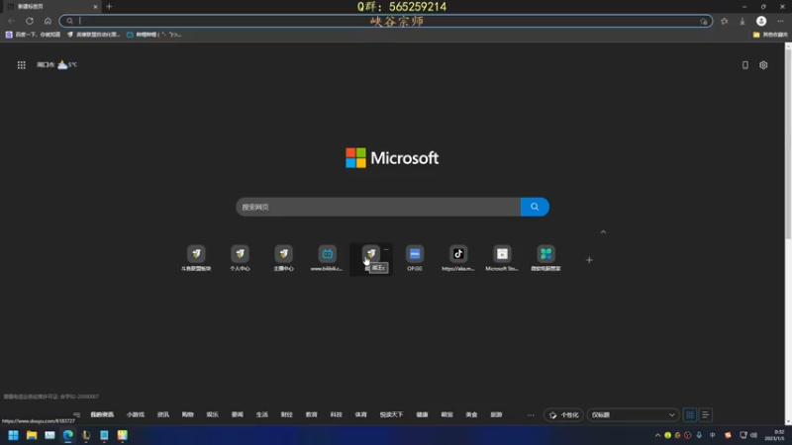Focus the browser address bar
The height and width of the screenshot is (445, 792).
pyautogui.click(x=386, y=21)
